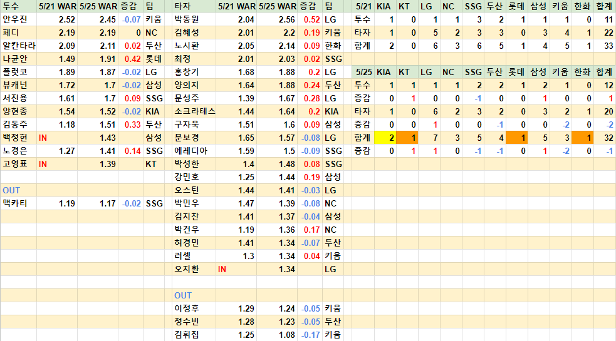Viewport: 616px width, 341px height.
Task: Click the batter name 소크라테스
Action: (x=194, y=111)
